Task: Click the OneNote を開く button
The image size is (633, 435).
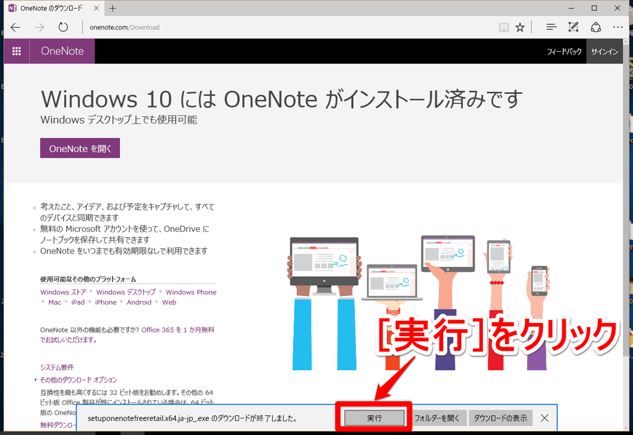Action: [80, 148]
